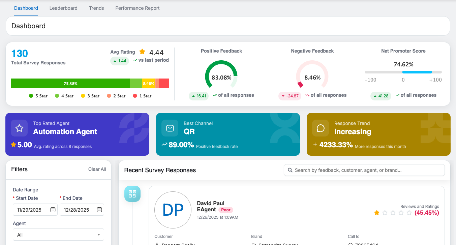
Task: Click Clear All in Filters panel
Action: point(97,169)
